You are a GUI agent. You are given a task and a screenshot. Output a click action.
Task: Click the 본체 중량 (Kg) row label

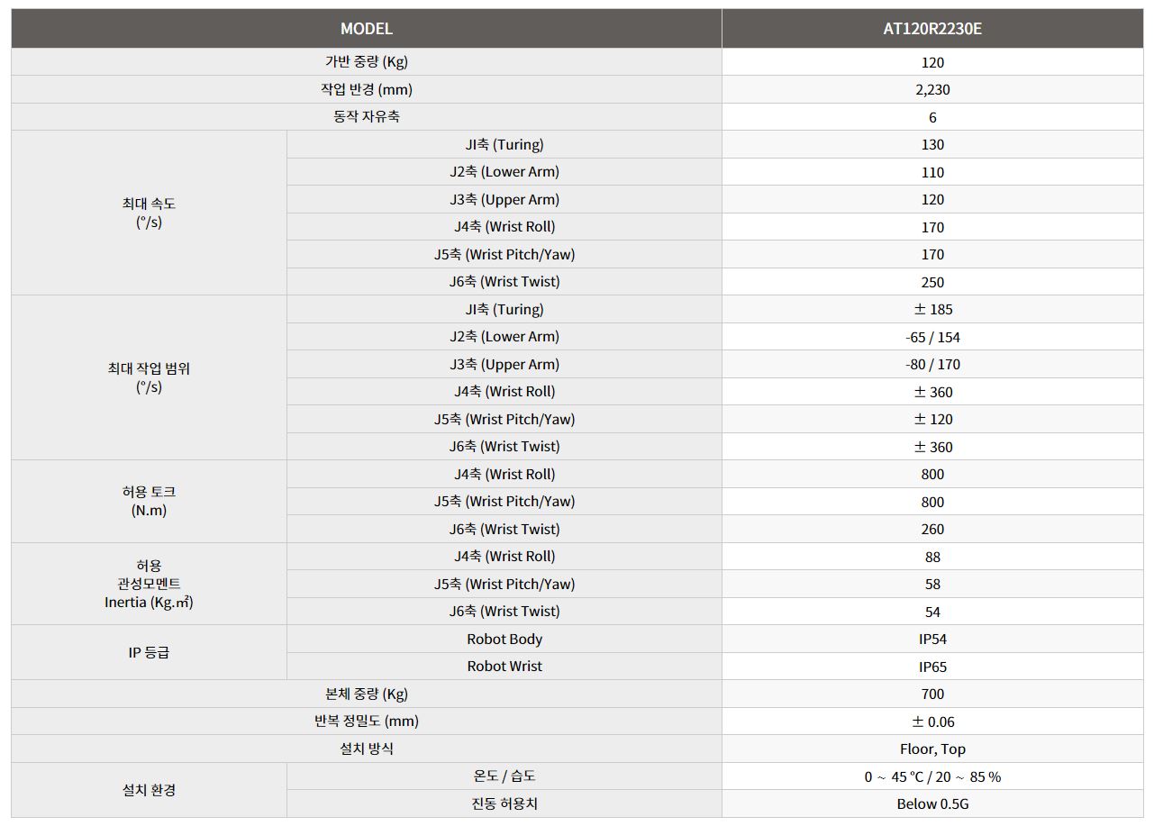click(x=366, y=694)
